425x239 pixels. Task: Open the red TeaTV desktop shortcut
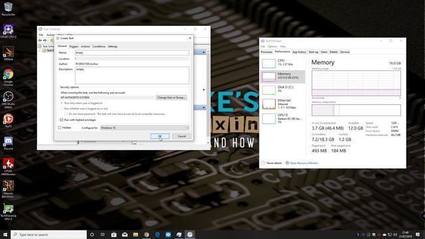pyautogui.click(x=8, y=121)
